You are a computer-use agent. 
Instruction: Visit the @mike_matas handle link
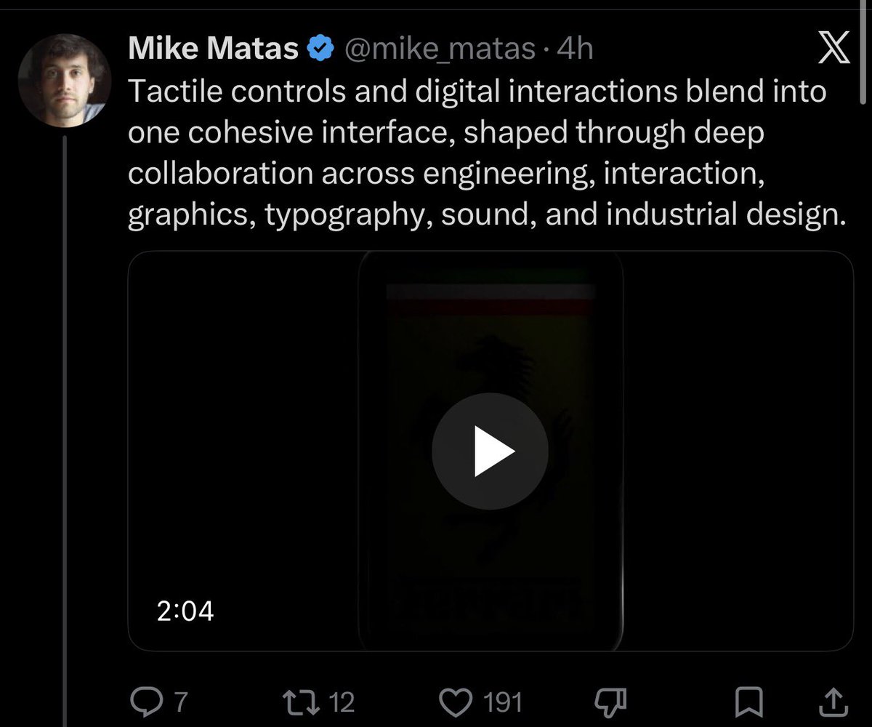click(438, 49)
